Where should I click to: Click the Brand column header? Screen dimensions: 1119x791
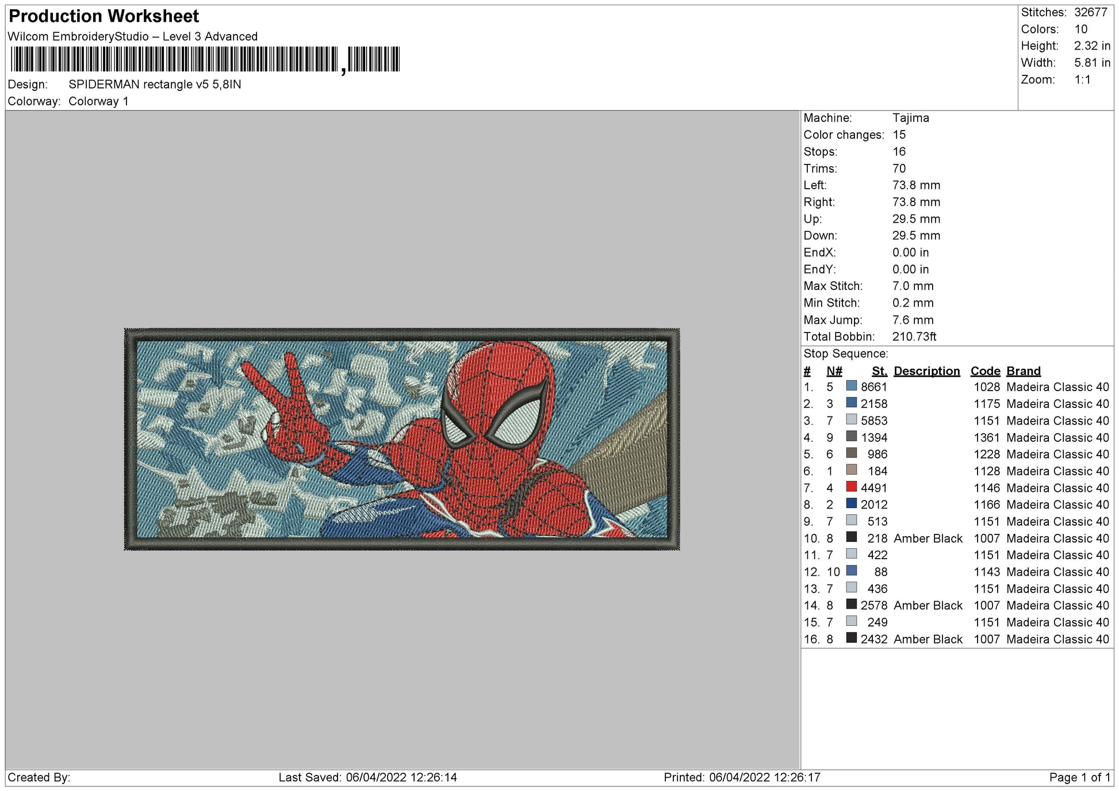pyautogui.click(x=1023, y=371)
